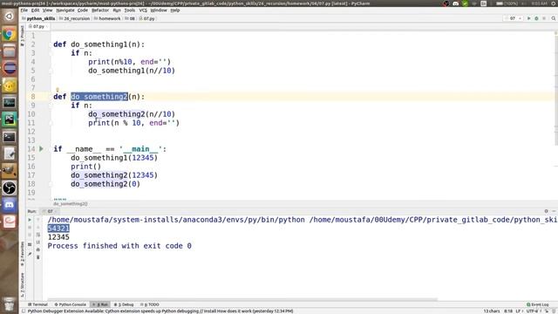Image resolution: width=558 pixels, height=314 pixels.
Task: Open Terminal icon in the Ubuntu dock
Action: (10, 137)
